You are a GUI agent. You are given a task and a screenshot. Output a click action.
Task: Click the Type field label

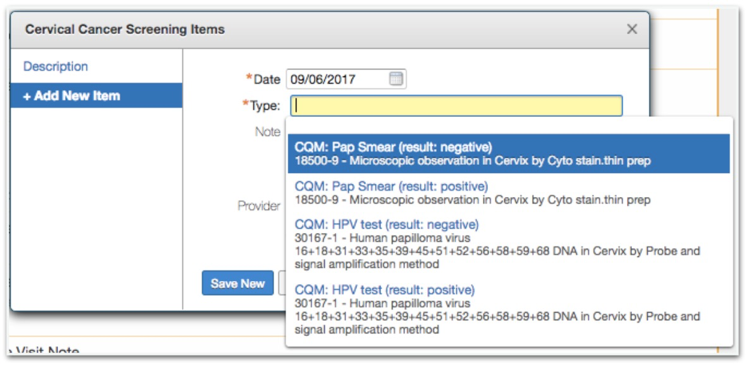(265, 106)
